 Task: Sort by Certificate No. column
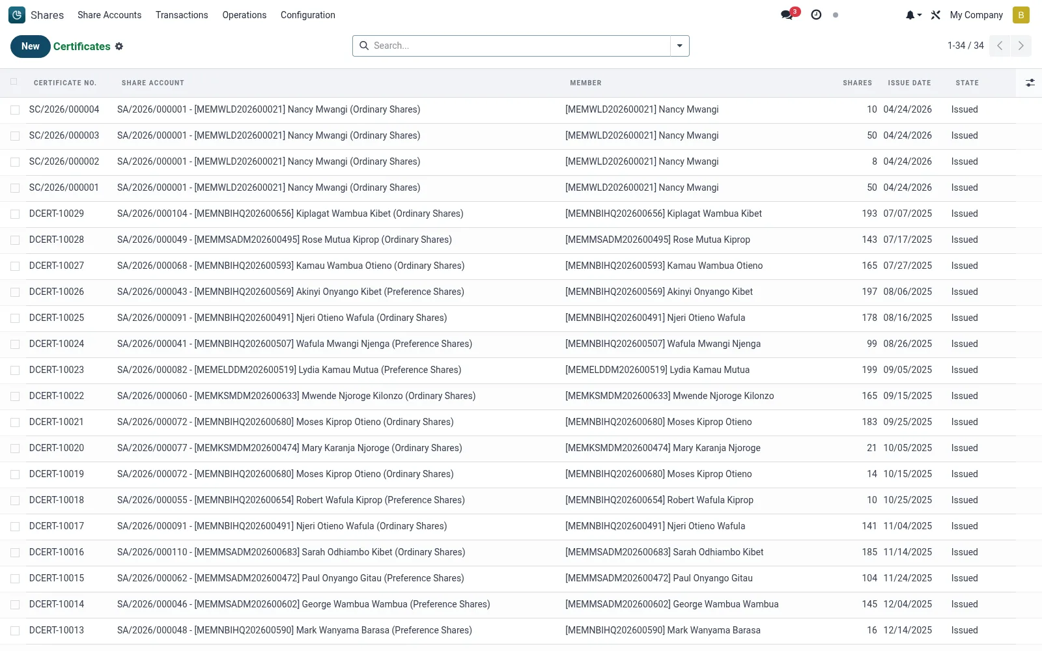tap(65, 83)
